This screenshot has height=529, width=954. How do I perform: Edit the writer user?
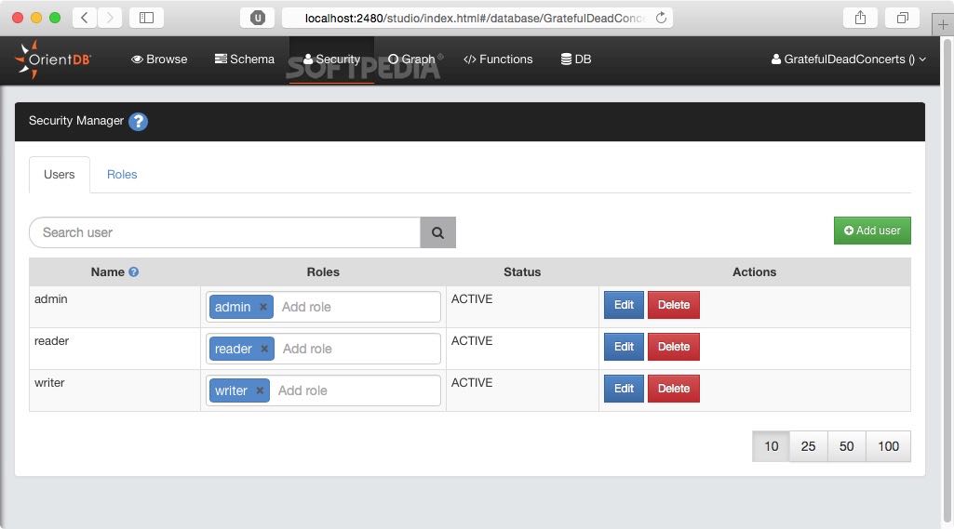pyautogui.click(x=624, y=389)
